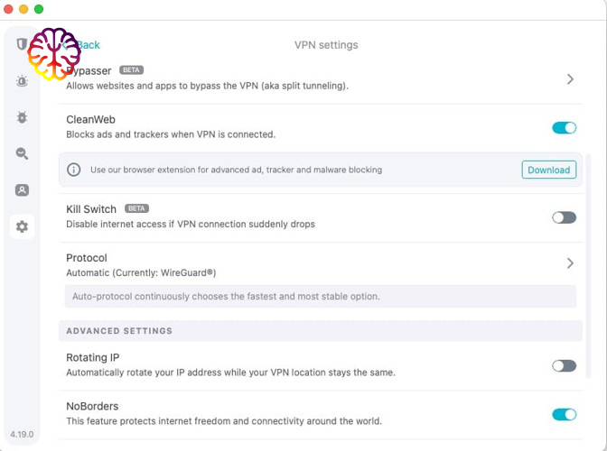Click the Bypasser BETA badge
This screenshot has width=607, height=451.
[132, 69]
